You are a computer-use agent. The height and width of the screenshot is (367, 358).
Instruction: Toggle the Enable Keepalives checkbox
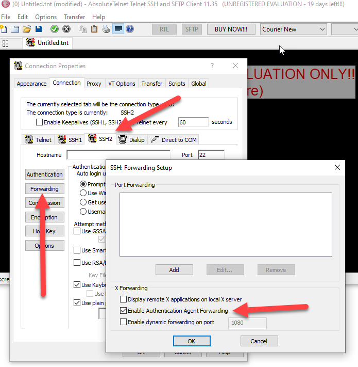[39, 122]
